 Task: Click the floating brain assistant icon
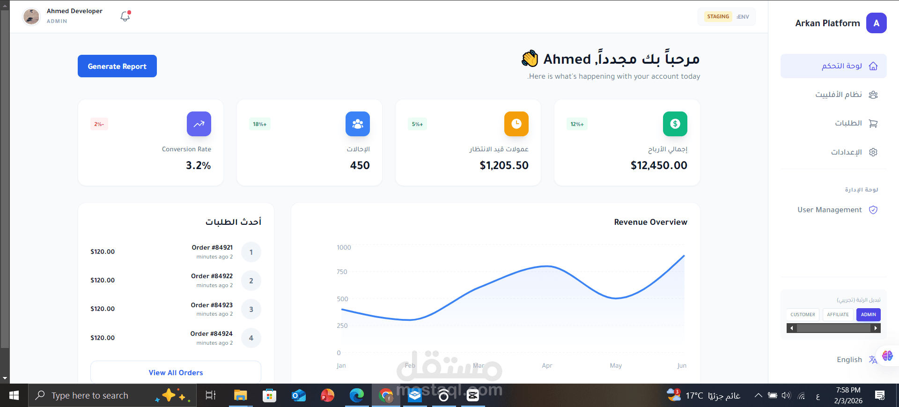pyautogui.click(x=887, y=356)
